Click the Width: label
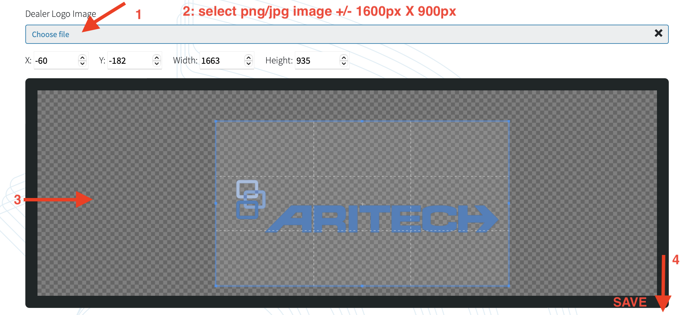The height and width of the screenshot is (315, 685). click(x=185, y=60)
